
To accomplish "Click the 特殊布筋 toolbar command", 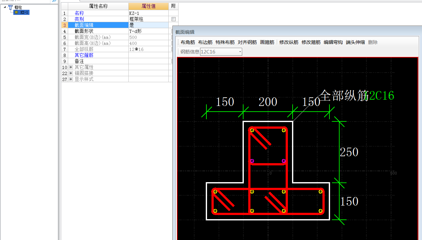I will [x=225, y=42].
